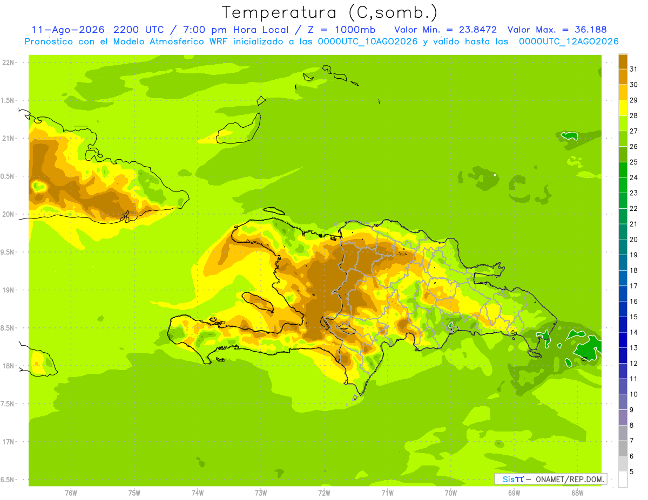Pick the orange swatch between legend 30 and 31

623,77
